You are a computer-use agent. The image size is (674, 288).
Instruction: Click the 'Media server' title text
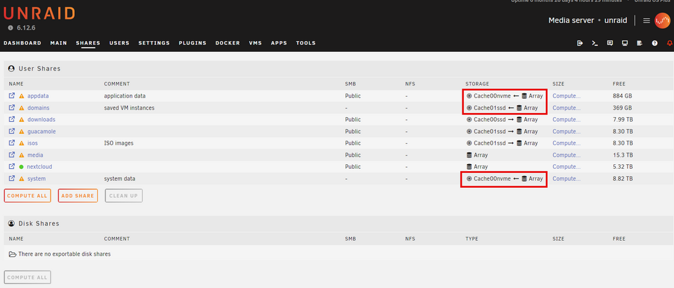pos(572,21)
